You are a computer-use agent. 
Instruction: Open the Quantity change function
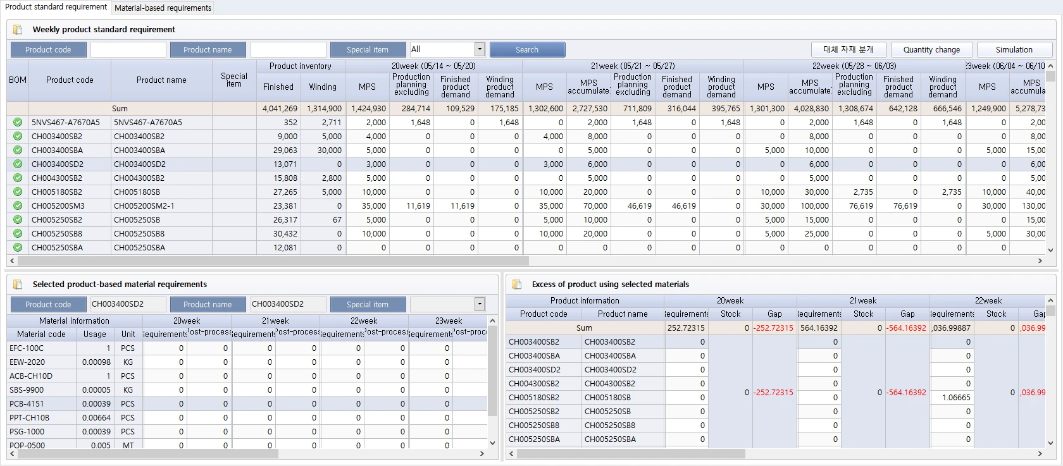tap(931, 50)
